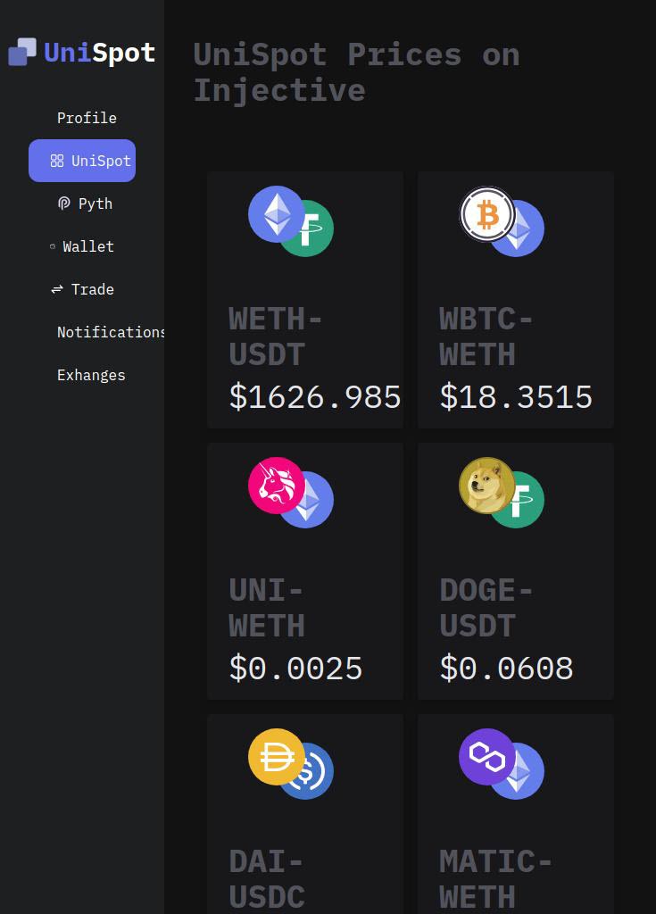Open the Profile page from sidebar
The width and height of the screenshot is (656, 914).
[87, 118]
